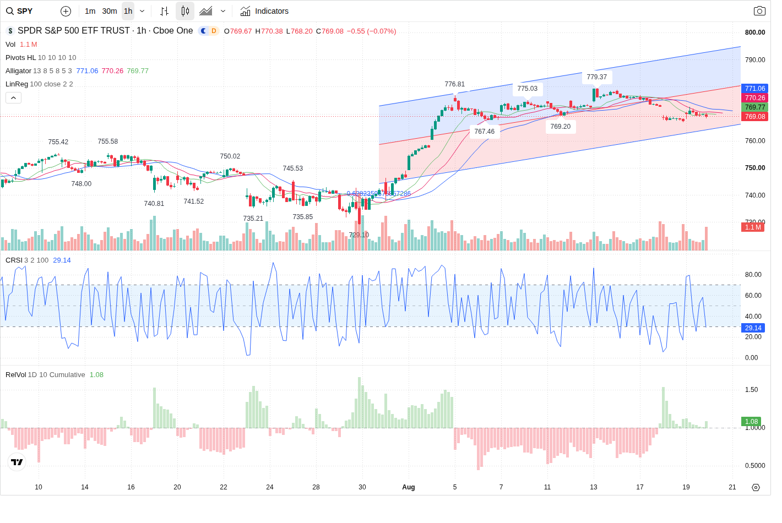Select the 1h timeframe

(128, 11)
